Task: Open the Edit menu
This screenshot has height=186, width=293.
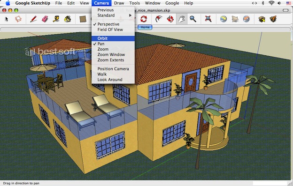Action: [71, 3]
